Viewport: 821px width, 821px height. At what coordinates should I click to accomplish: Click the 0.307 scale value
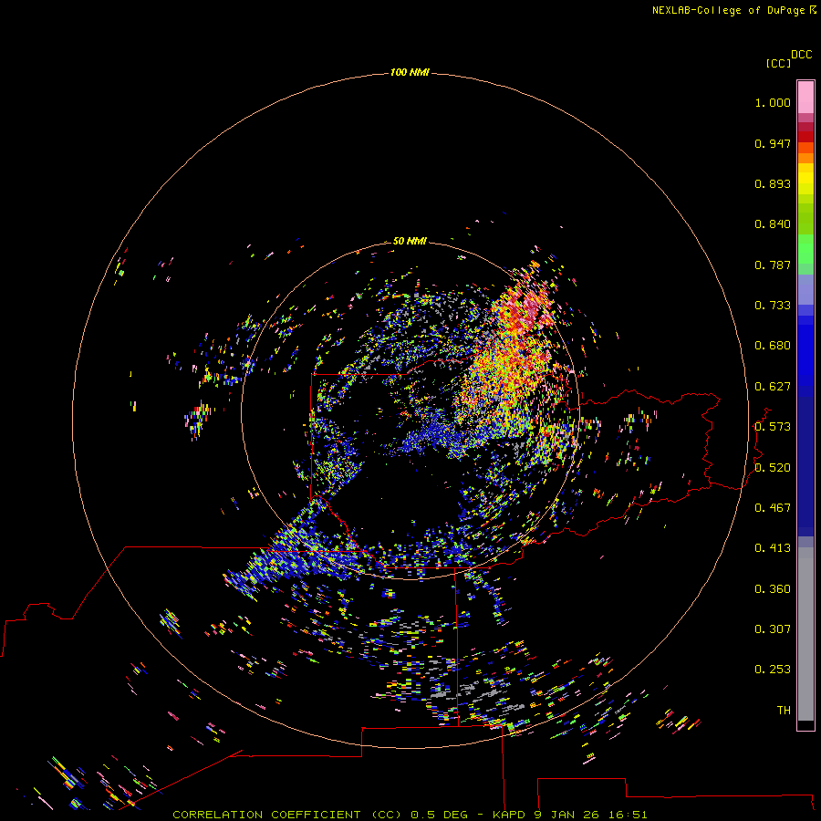tap(773, 629)
